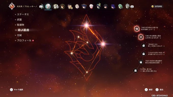The height and width of the screenshot is (97, 173).
Task: Click the left-side star of the constellation figure
Action: click(x=72, y=53)
